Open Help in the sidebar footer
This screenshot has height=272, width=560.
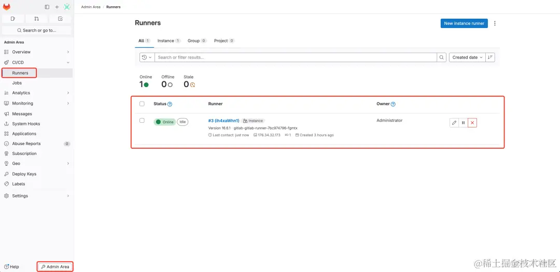(x=11, y=267)
